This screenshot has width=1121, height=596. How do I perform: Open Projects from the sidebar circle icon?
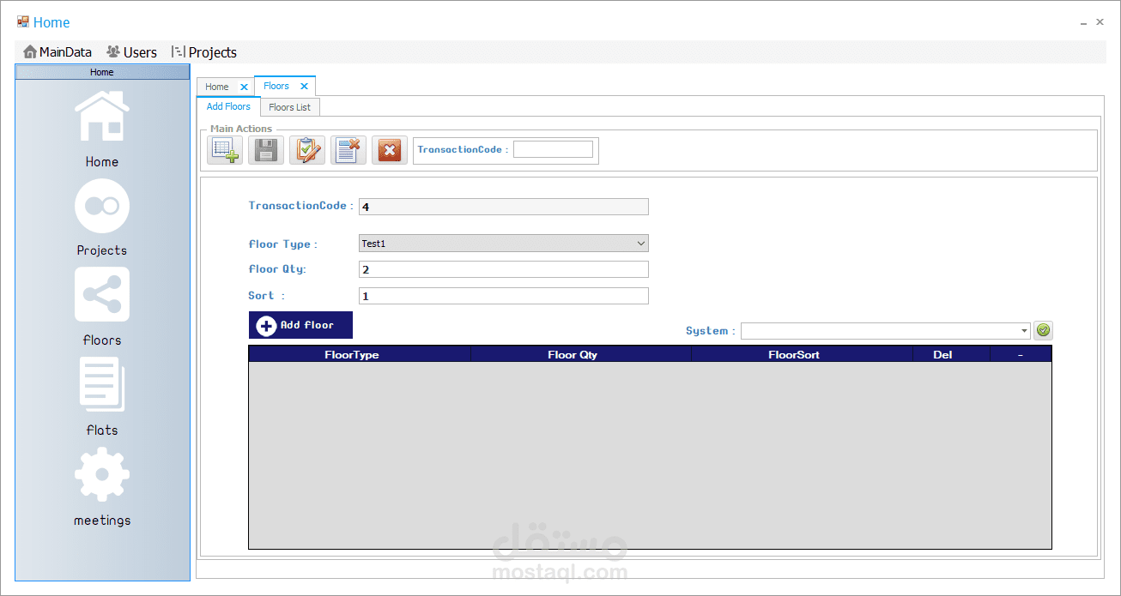click(x=102, y=206)
